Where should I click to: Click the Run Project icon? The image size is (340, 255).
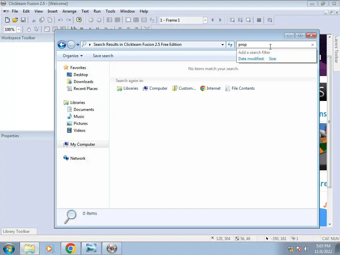pos(232,20)
